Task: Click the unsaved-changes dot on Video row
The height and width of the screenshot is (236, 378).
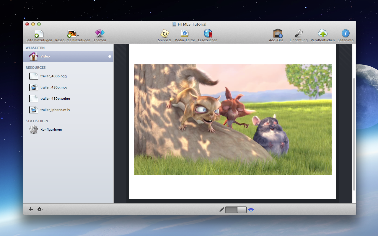Action: click(x=110, y=56)
